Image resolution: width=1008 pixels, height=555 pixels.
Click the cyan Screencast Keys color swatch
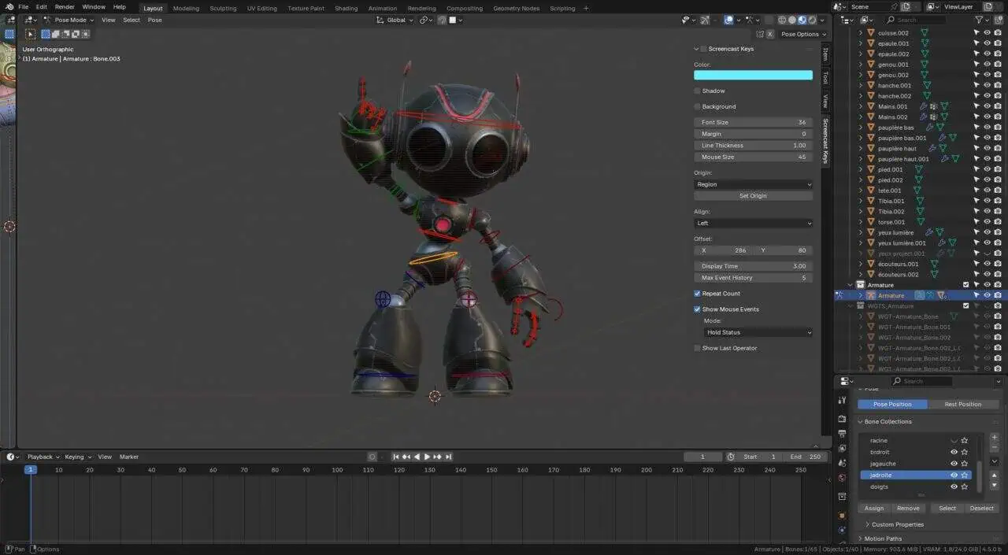coord(753,76)
